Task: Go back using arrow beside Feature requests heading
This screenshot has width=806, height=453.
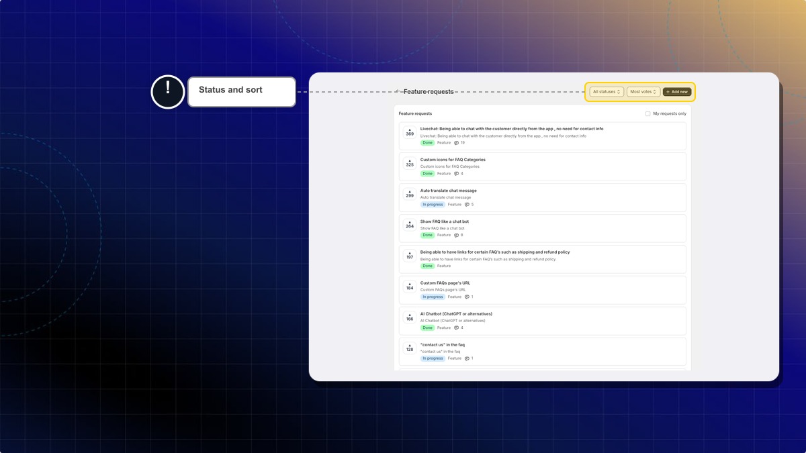Action: [x=397, y=91]
